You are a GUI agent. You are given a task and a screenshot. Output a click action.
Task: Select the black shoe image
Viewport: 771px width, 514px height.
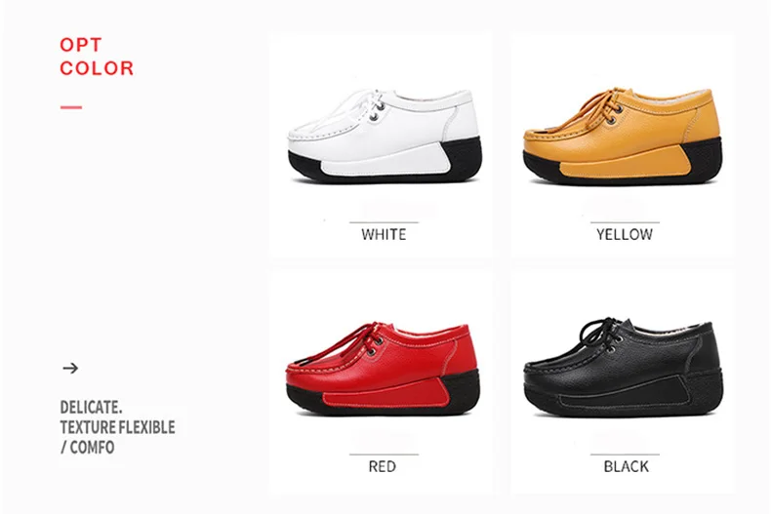pyautogui.click(x=623, y=368)
